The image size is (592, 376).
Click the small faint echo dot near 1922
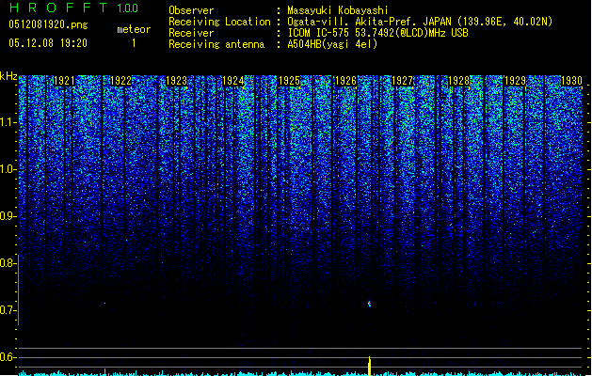[104, 303]
